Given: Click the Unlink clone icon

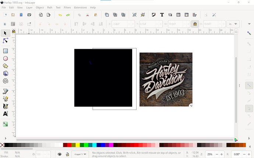Looking at the screenshot, I should pos(123,15).
